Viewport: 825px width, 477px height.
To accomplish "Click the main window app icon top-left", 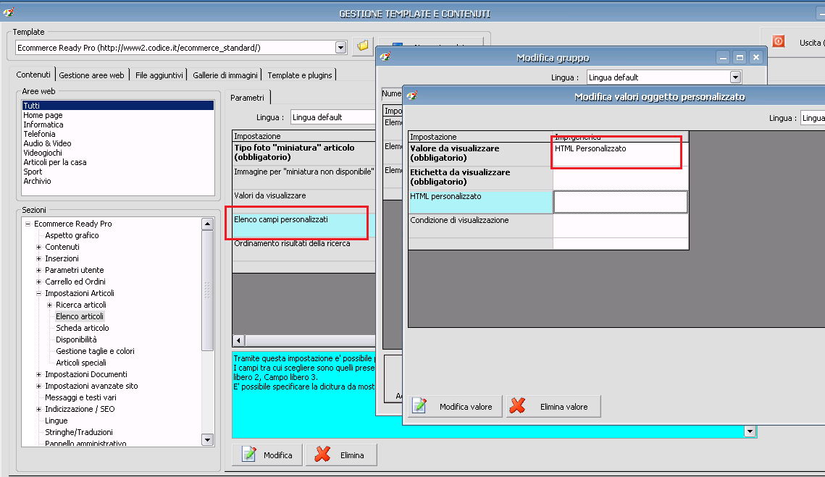I will click(9, 12).
